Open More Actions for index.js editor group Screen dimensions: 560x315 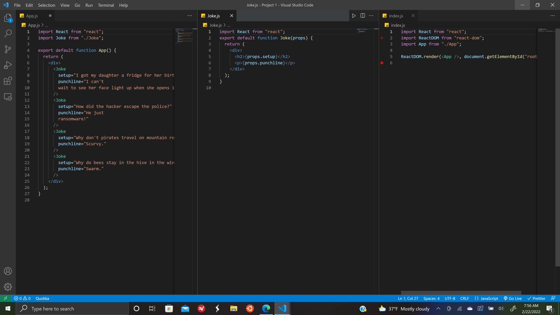(x=553, y=16)
